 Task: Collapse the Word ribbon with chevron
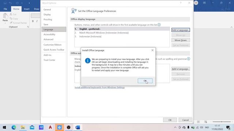[x=231, y=27]
